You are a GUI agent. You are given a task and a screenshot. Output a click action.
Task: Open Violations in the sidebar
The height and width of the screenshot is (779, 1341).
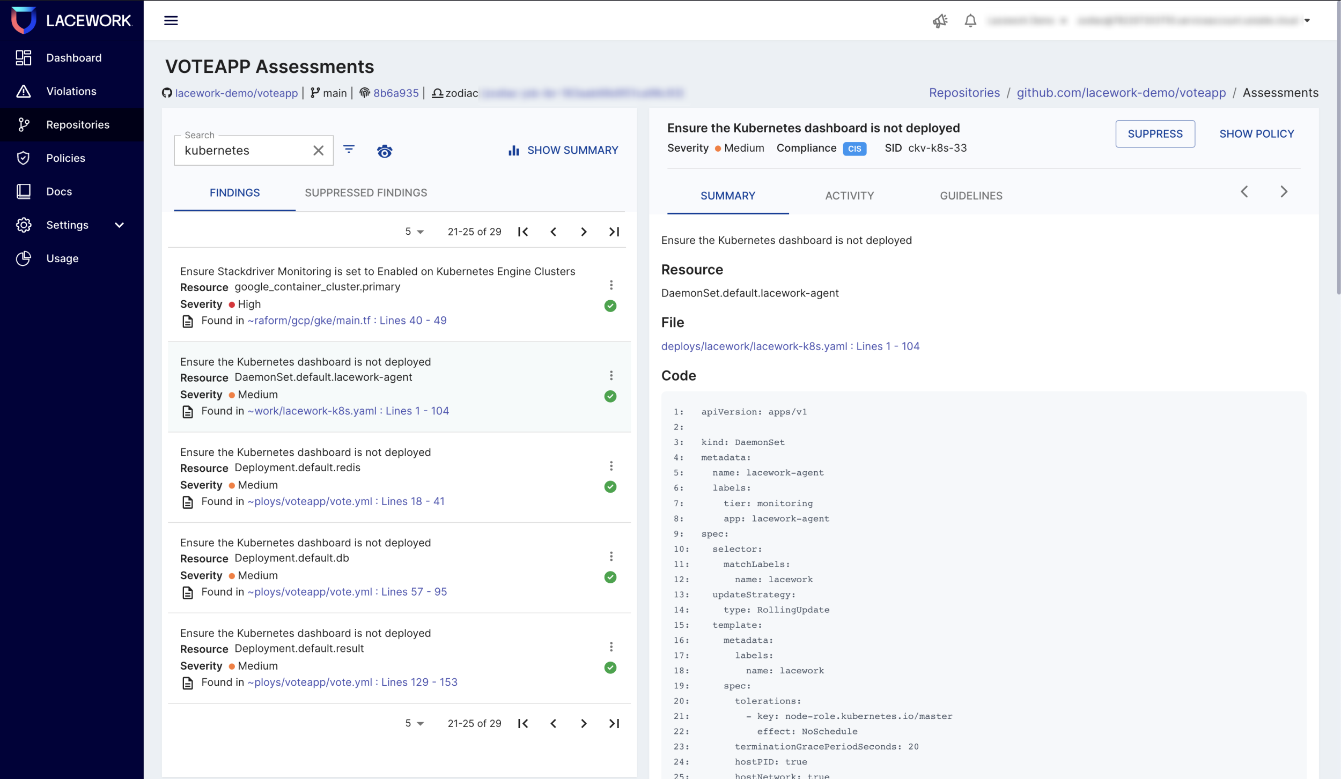[x=71, y=91]
